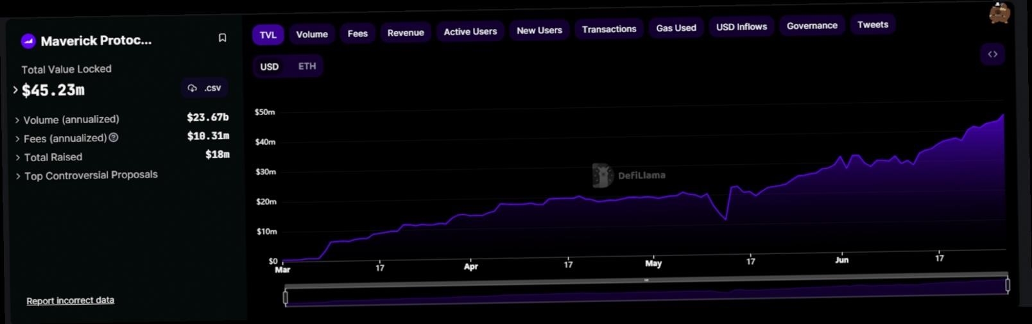Screen dimensions: 1032x324
Task: Click the $10.31m fees value
Action: 208,136
